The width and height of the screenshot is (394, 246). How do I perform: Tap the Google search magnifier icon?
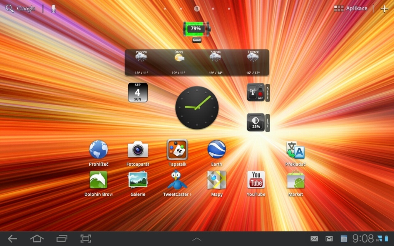coord(10,8)
